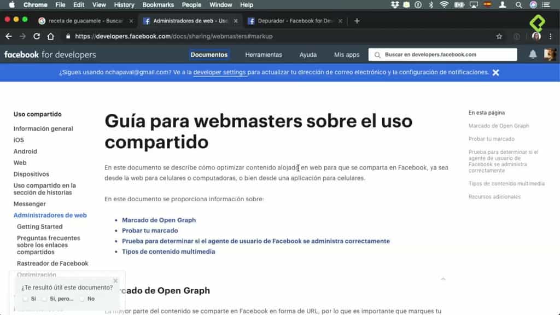Viewport: 560px width, 315px height.
Task: Follow 'Tipos de contenido multimedia' bullet link
Action: (168, 252)
